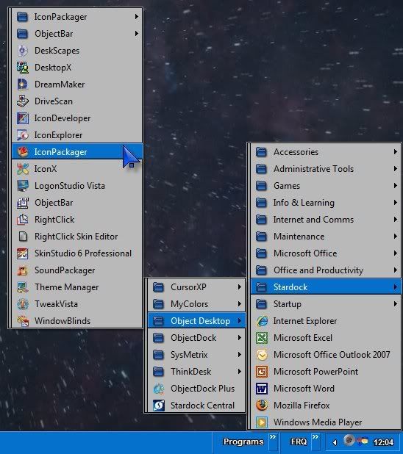
Task: Expand the Administrative Tools submenu
Action: click(x=326, y=169)
